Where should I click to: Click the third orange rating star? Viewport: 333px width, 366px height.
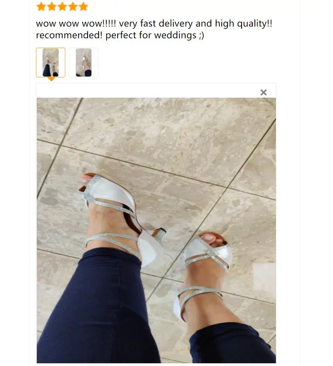pos(63,7)
